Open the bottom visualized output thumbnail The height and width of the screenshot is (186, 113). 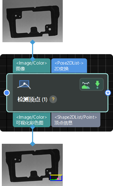[32, 165]
